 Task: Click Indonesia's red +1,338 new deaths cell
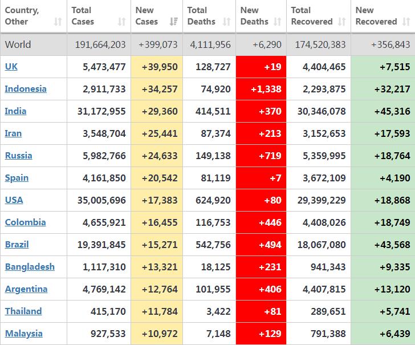[261, 89]
